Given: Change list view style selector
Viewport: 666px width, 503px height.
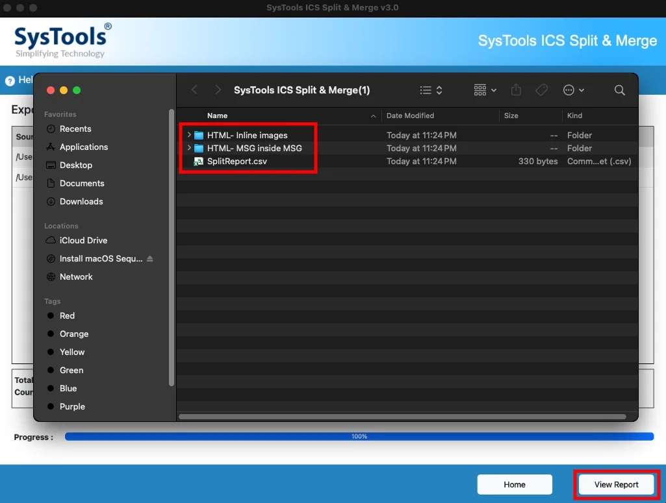Looking at the screenshot, I should [x=431, y=90].
